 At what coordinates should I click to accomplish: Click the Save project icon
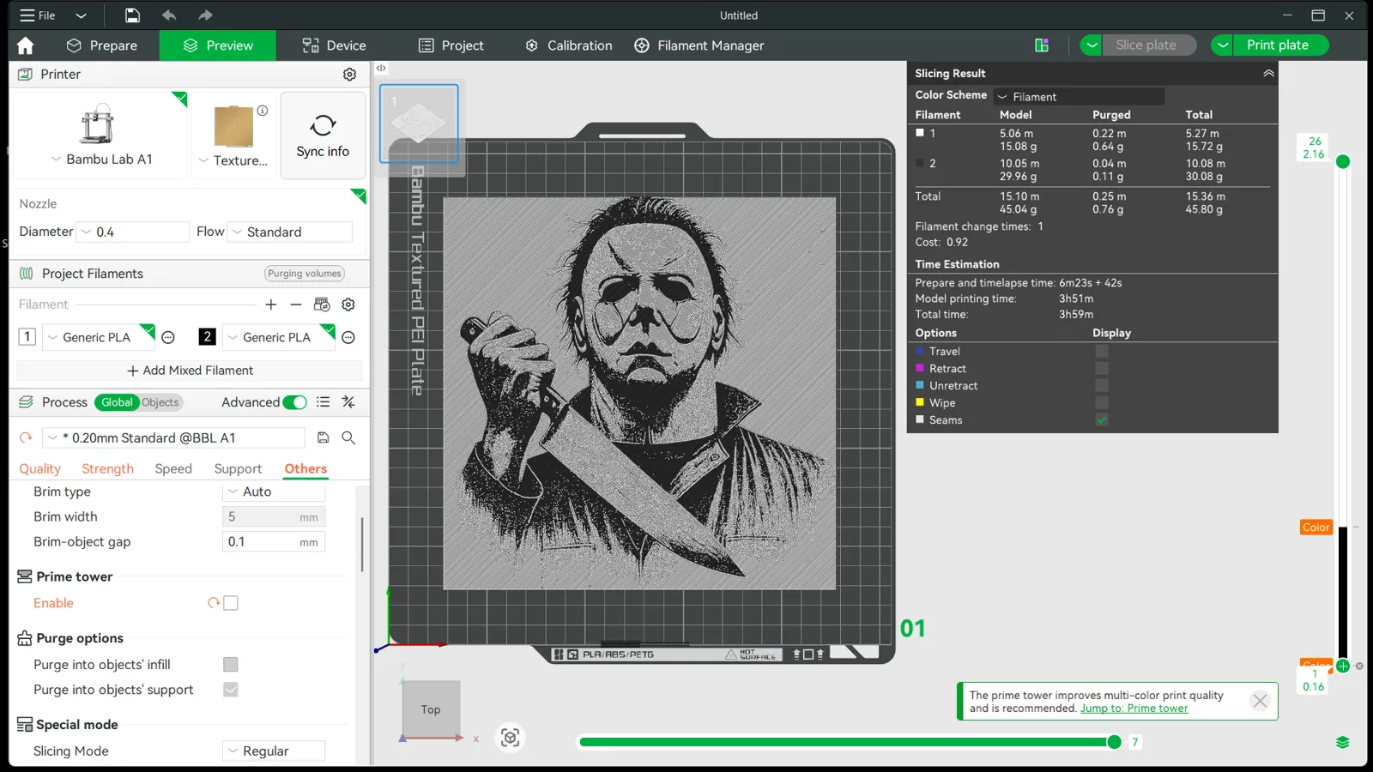[x=132, y=15]
